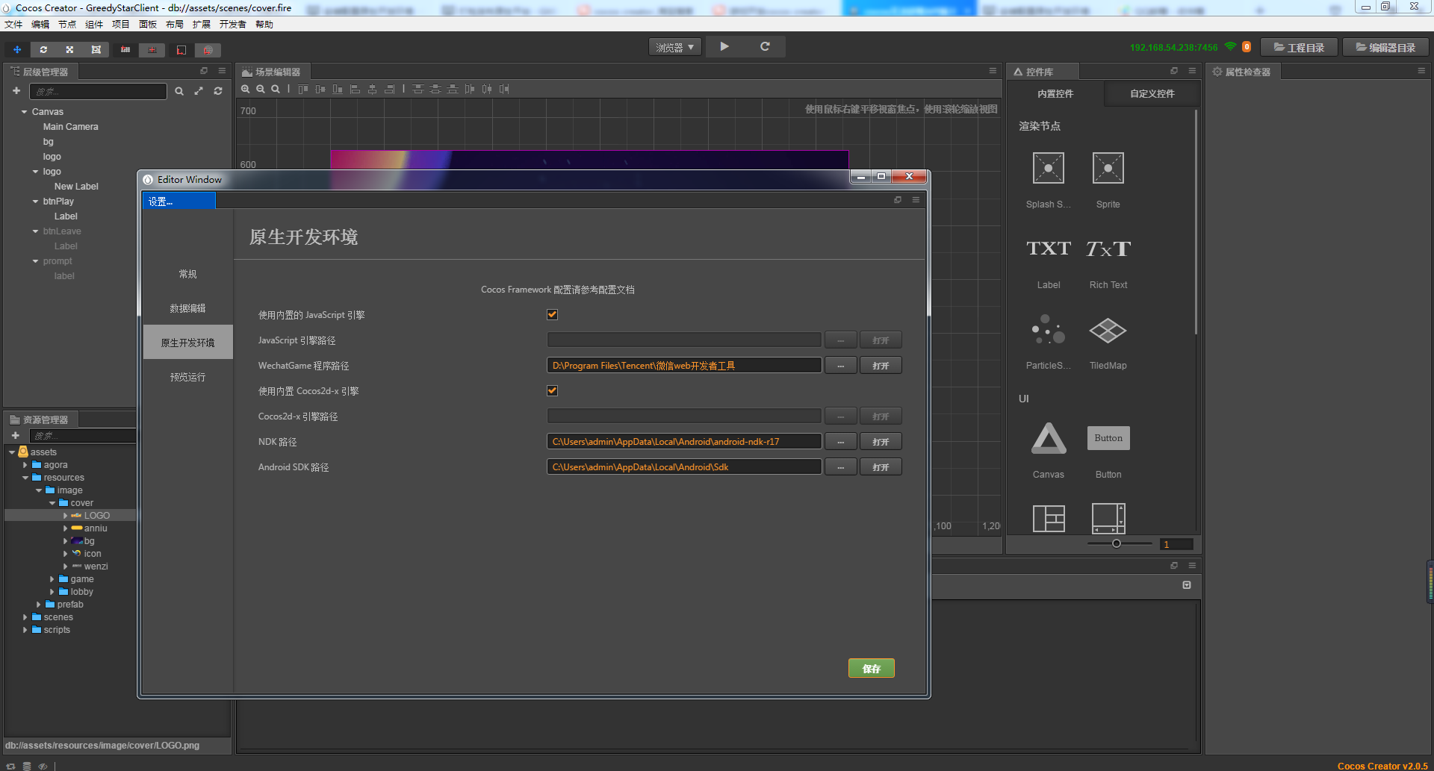Viewport: 1434px width, 771px height.
Task: Click the preview IP address 192.168.54.238:7456
Action: (1173, 47)
